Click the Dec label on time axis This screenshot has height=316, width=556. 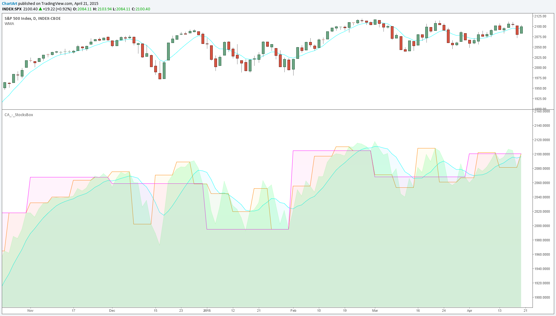(x=112, y=311)
